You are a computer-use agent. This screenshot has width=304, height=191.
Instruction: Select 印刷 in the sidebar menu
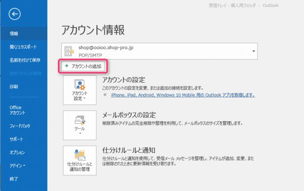14,87
